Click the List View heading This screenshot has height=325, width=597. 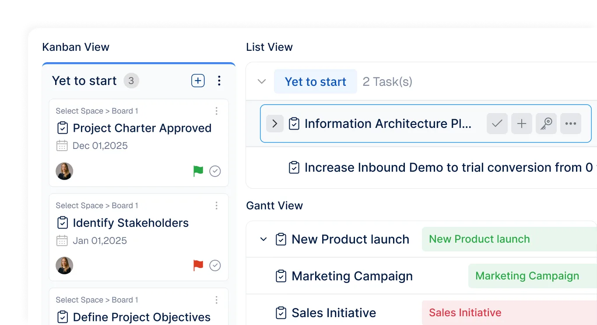coord(270,47)
